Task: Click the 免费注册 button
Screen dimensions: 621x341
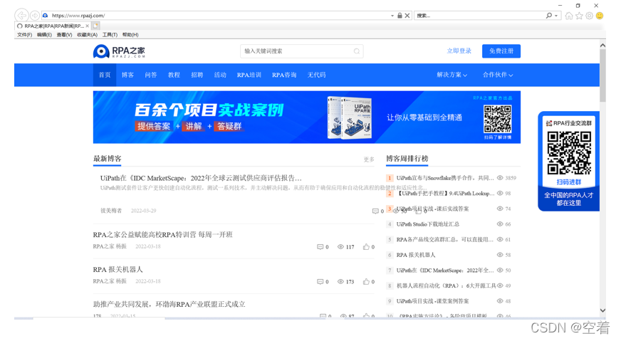Action: pos(501,51)
